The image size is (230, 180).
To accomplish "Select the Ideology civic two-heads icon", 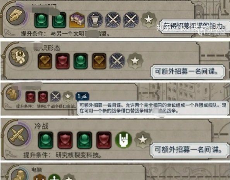I will 19,57.
